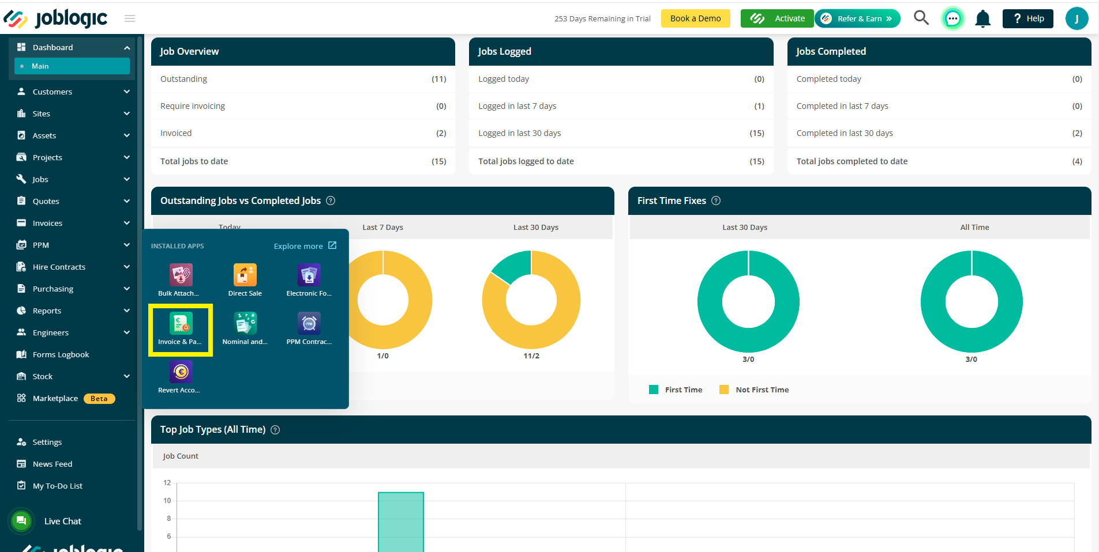The width and height of the screenshot is (1099, 552).
Task: Expand the Invoices menu chevron
Action: pyautogui.click(x=127, y=223)
